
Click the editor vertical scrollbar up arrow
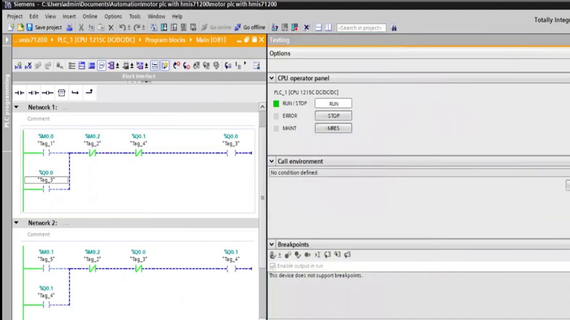coord(262,107)
